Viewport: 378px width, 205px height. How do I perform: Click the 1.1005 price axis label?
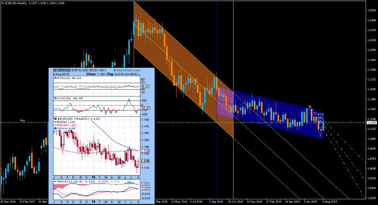pyautogui.click(x=371, y=139)
